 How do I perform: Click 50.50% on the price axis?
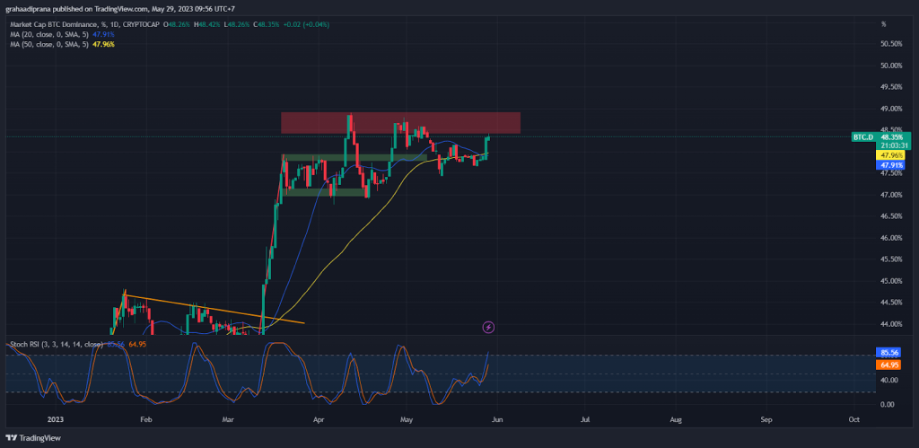[891, 44]
